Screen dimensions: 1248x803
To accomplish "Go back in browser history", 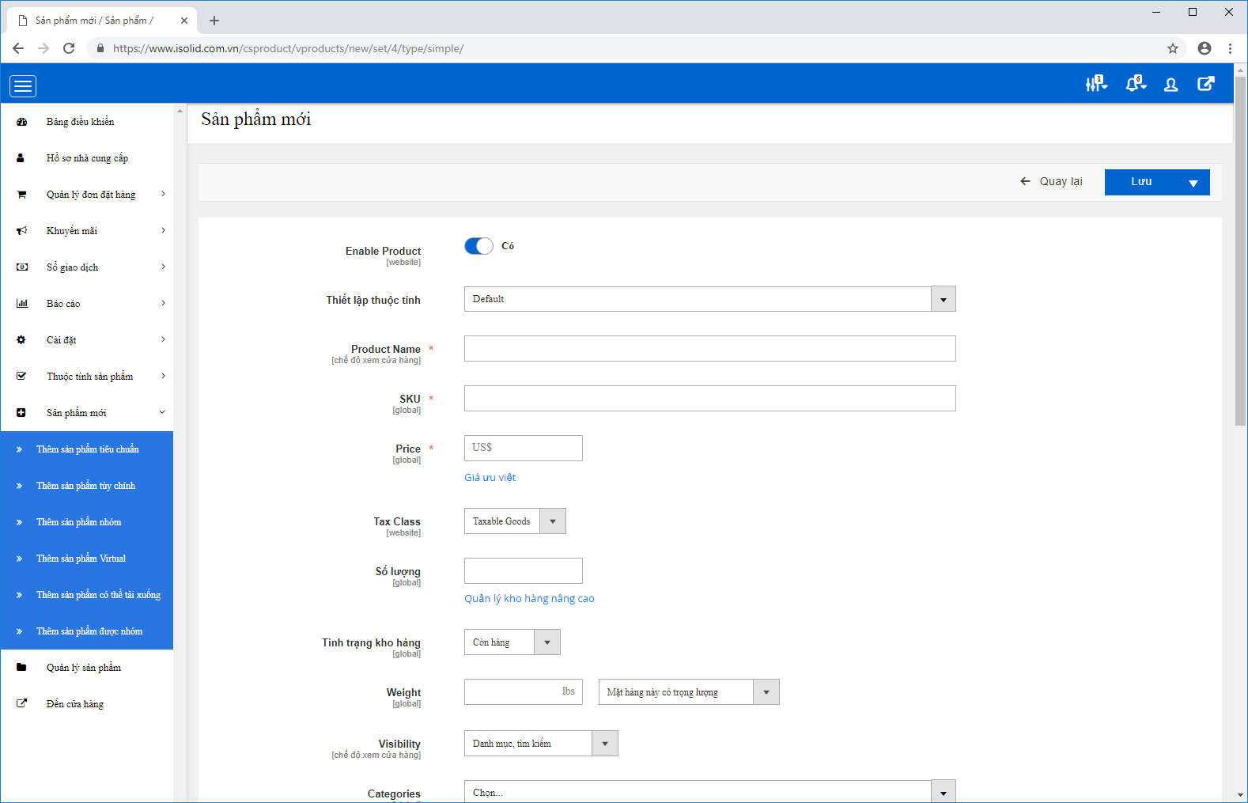I will coord(18,48).
